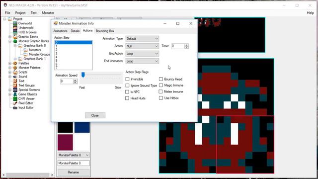Click the Overworld tree icon
Screen dimensions: 318x179
[x=15, y=23]
